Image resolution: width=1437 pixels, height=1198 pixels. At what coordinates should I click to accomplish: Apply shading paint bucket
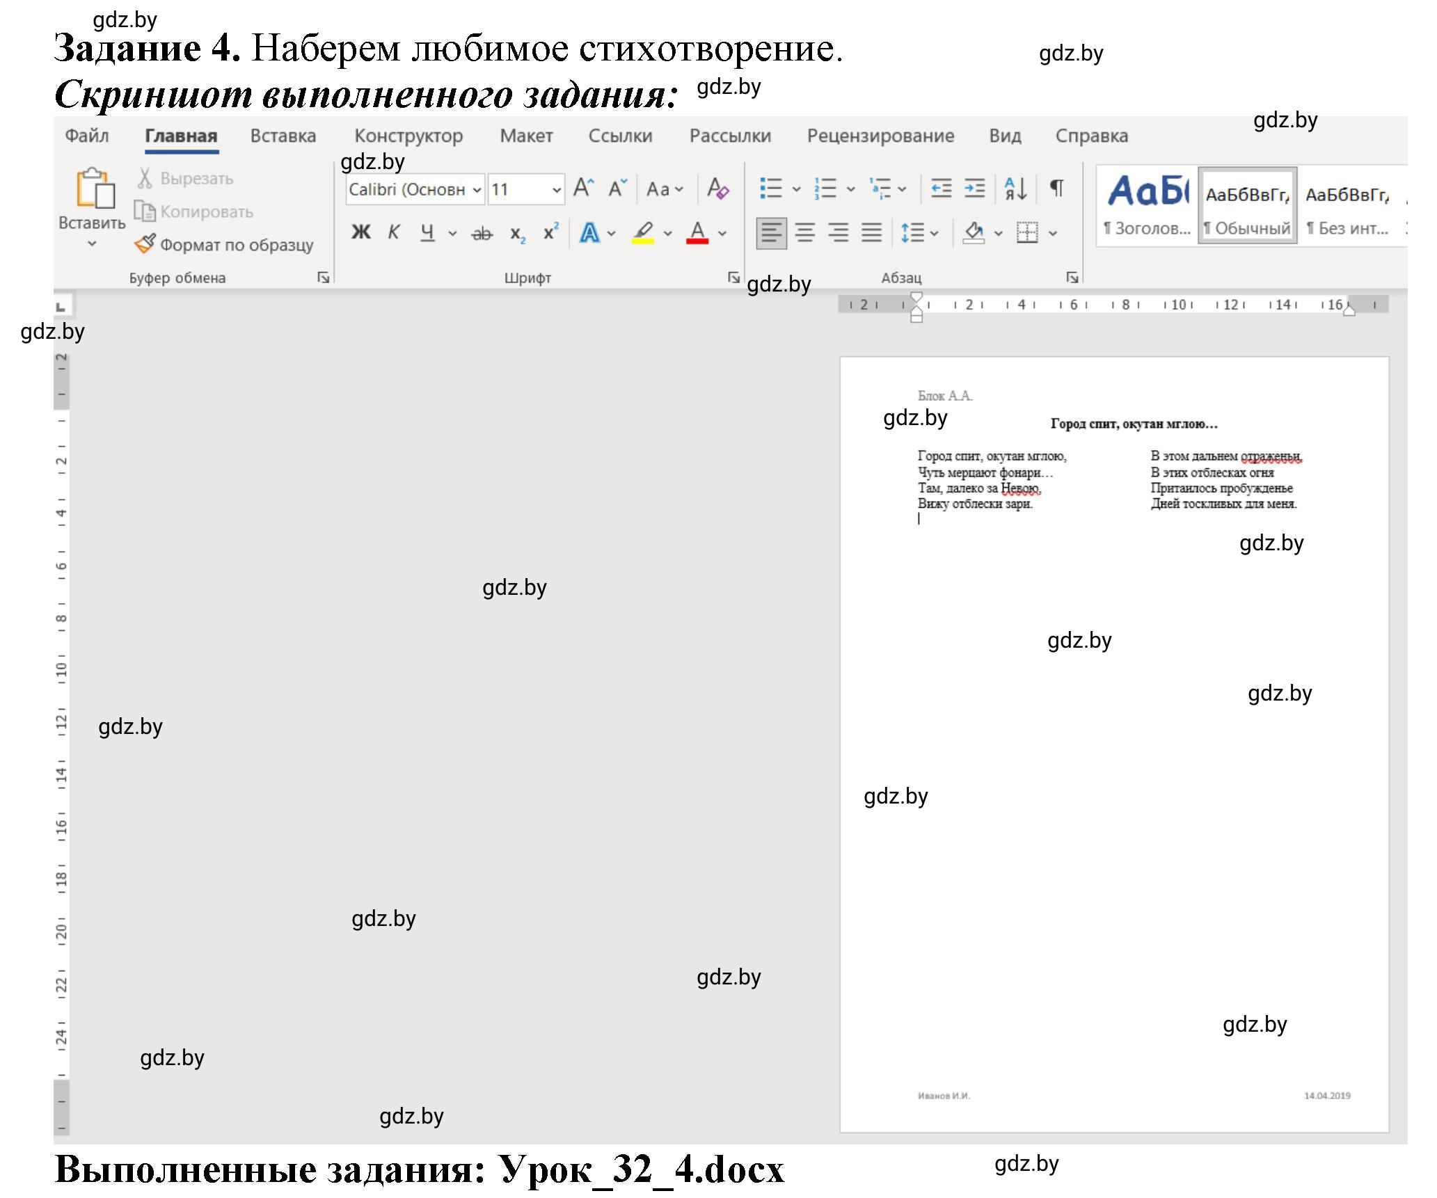pos(974,232)
